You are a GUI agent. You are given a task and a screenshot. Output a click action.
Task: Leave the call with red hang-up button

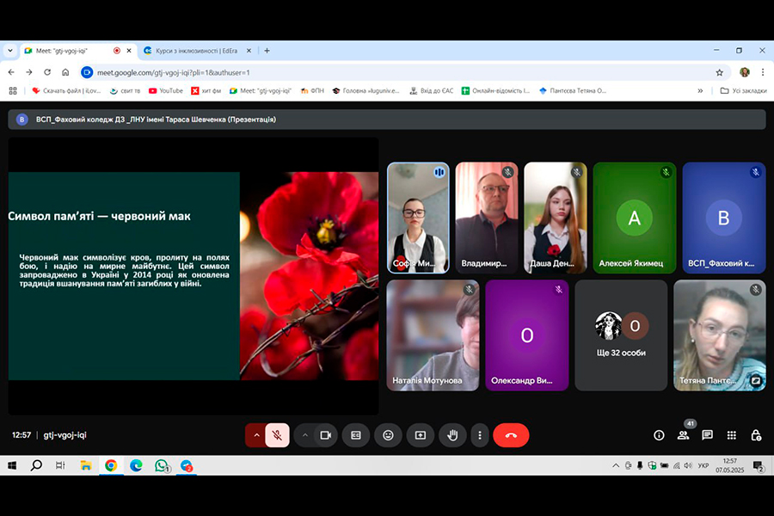(511, 435)
